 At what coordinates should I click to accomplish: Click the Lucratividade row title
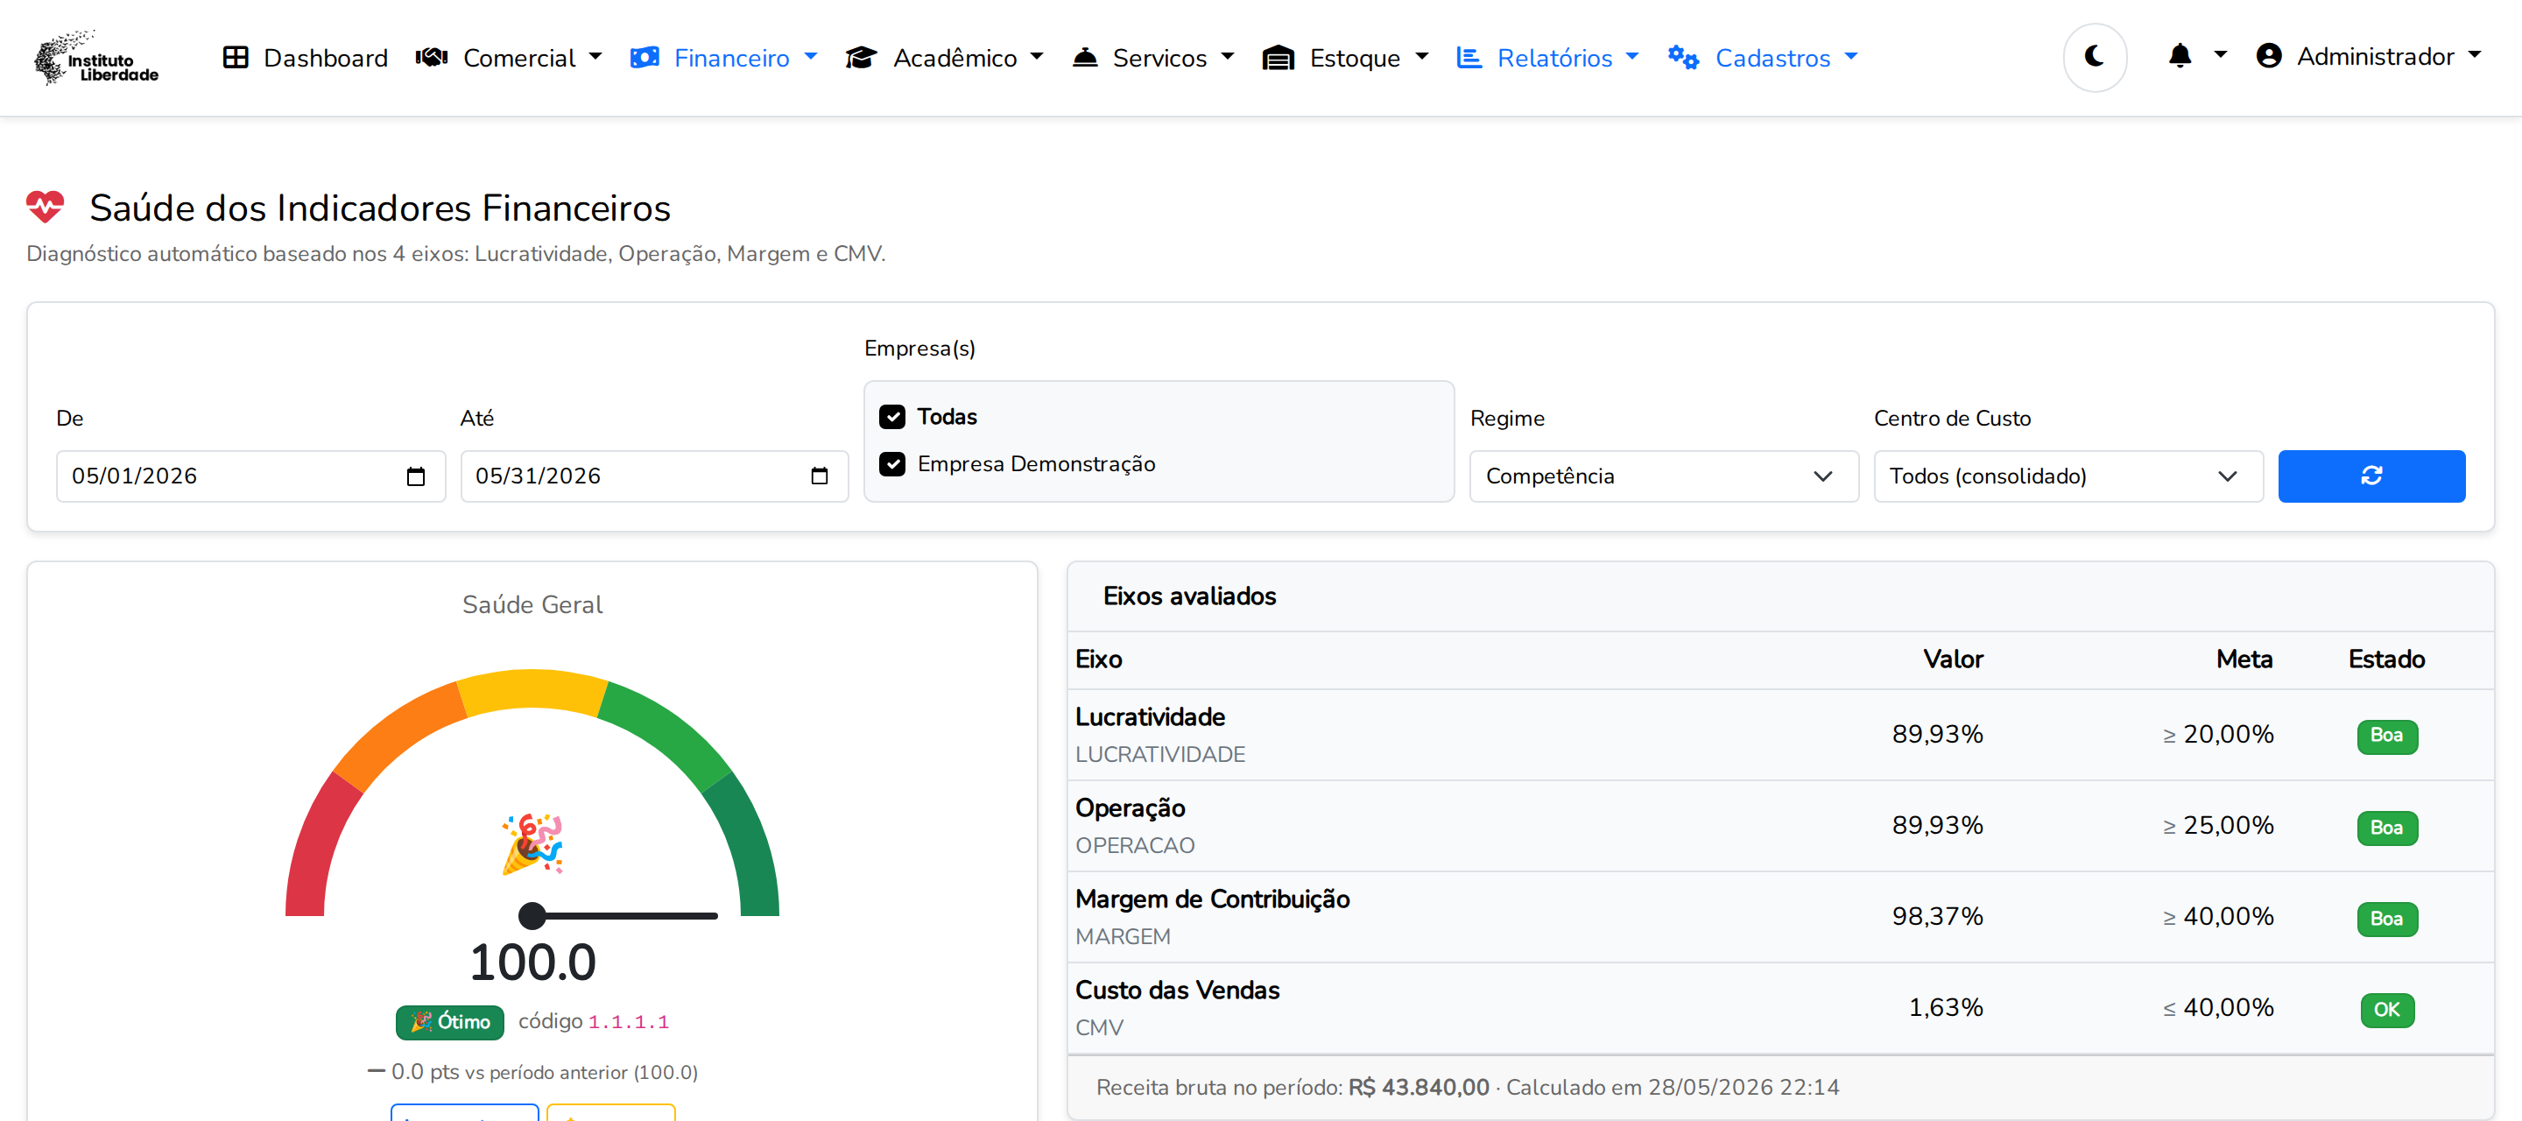point(1150,716)
